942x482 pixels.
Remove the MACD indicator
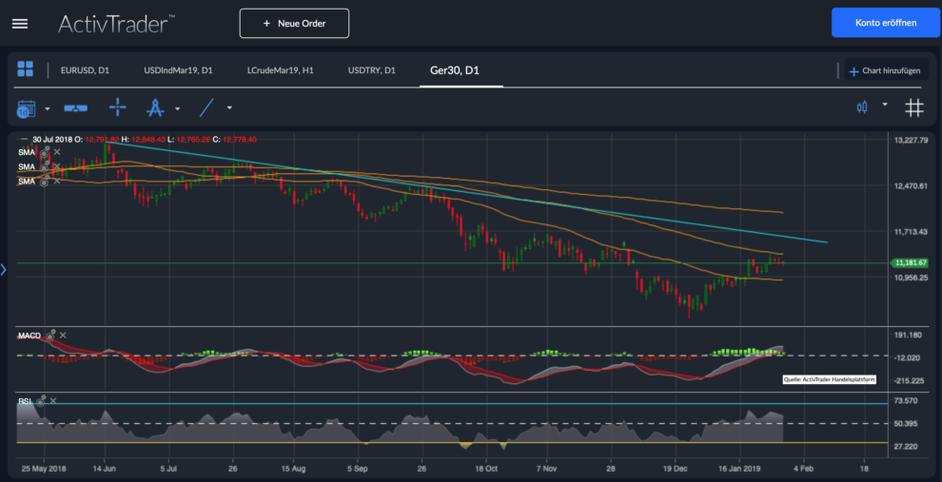pos(63,336)
